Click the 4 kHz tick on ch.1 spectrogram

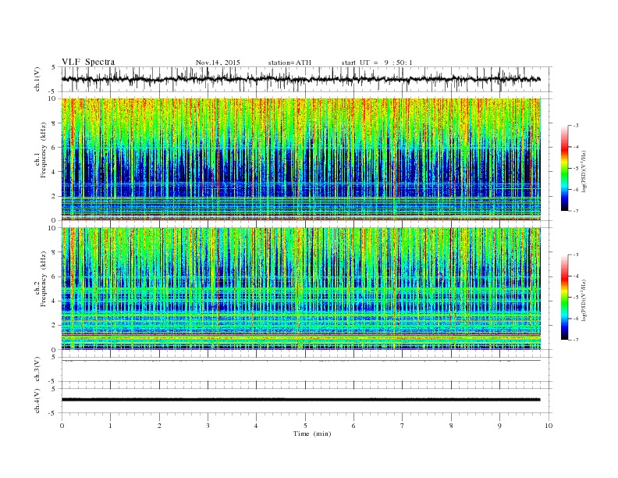tap(55, 172)
